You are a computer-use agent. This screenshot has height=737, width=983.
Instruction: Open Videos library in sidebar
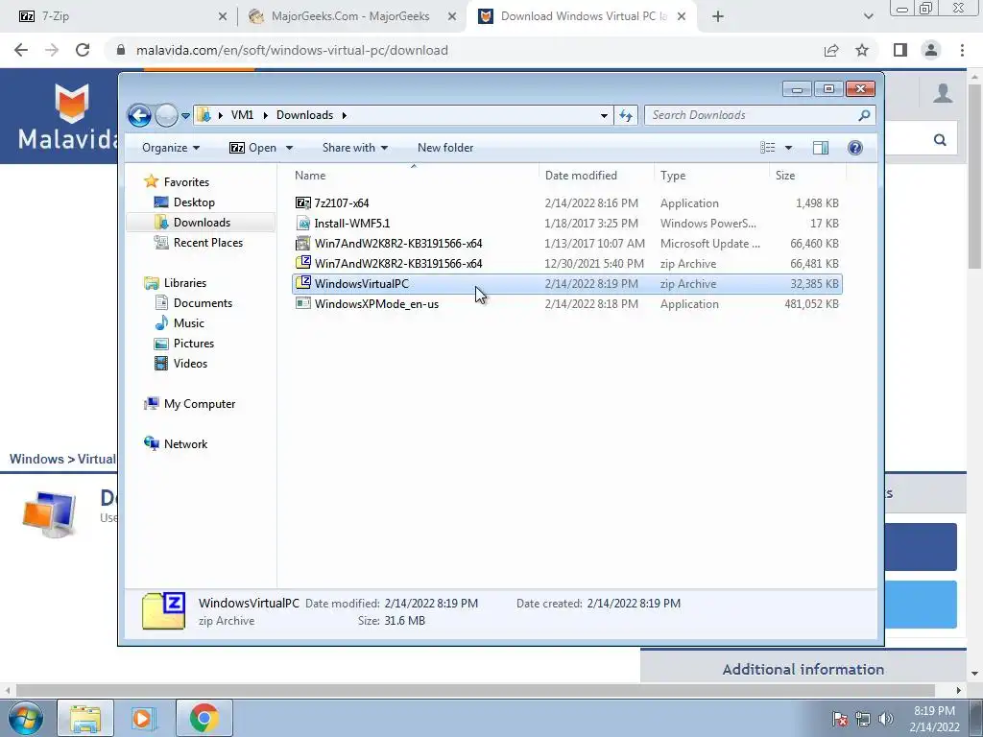(x=190, y=364)
